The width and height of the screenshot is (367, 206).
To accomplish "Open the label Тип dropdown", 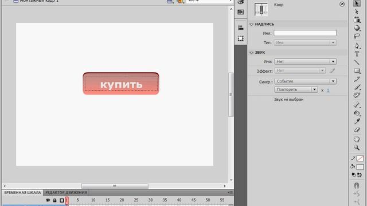I will pyautogui.click(x=305, y=42).
